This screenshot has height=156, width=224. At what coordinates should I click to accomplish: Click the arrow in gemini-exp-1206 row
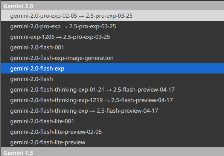(59, 37)
